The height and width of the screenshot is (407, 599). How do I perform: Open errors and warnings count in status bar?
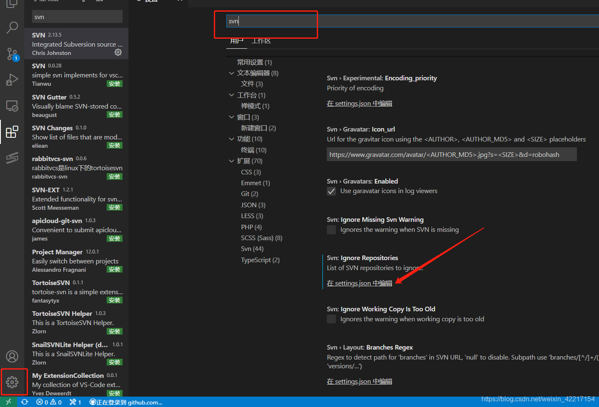point(49,402)
